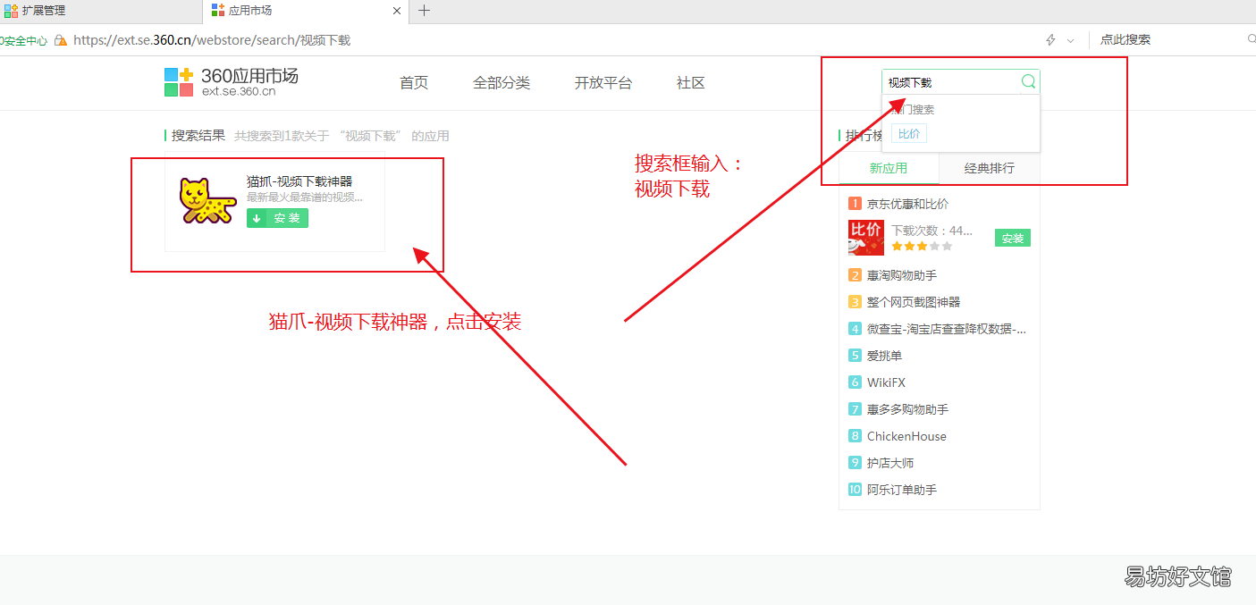Focus the 视频下载 search input field

951,82
